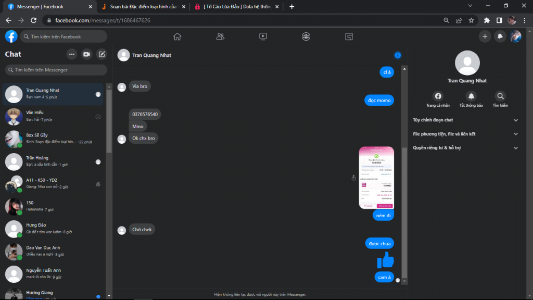Open Chat options three-dot menu
533x300 pixels.
(72, 54)
